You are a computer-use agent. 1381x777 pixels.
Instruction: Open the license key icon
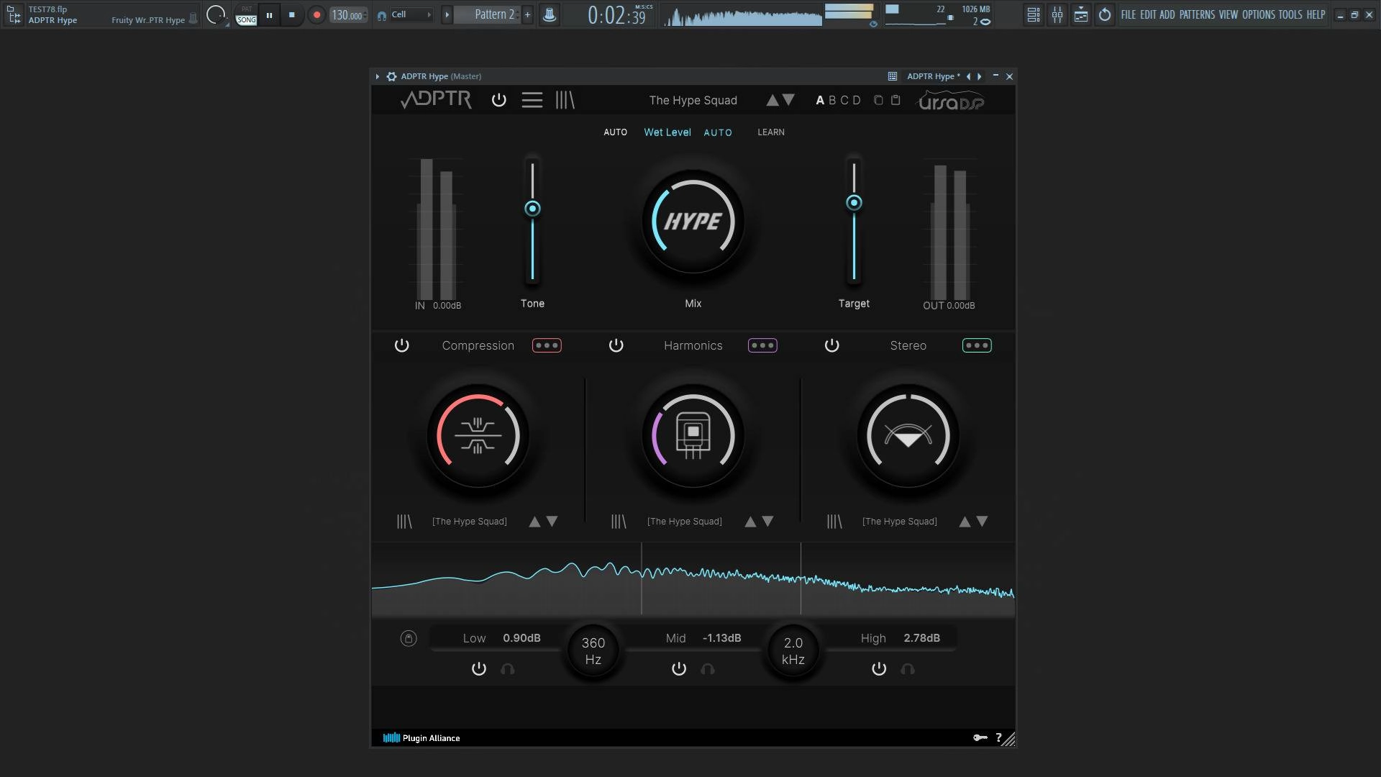click(980, 737)
